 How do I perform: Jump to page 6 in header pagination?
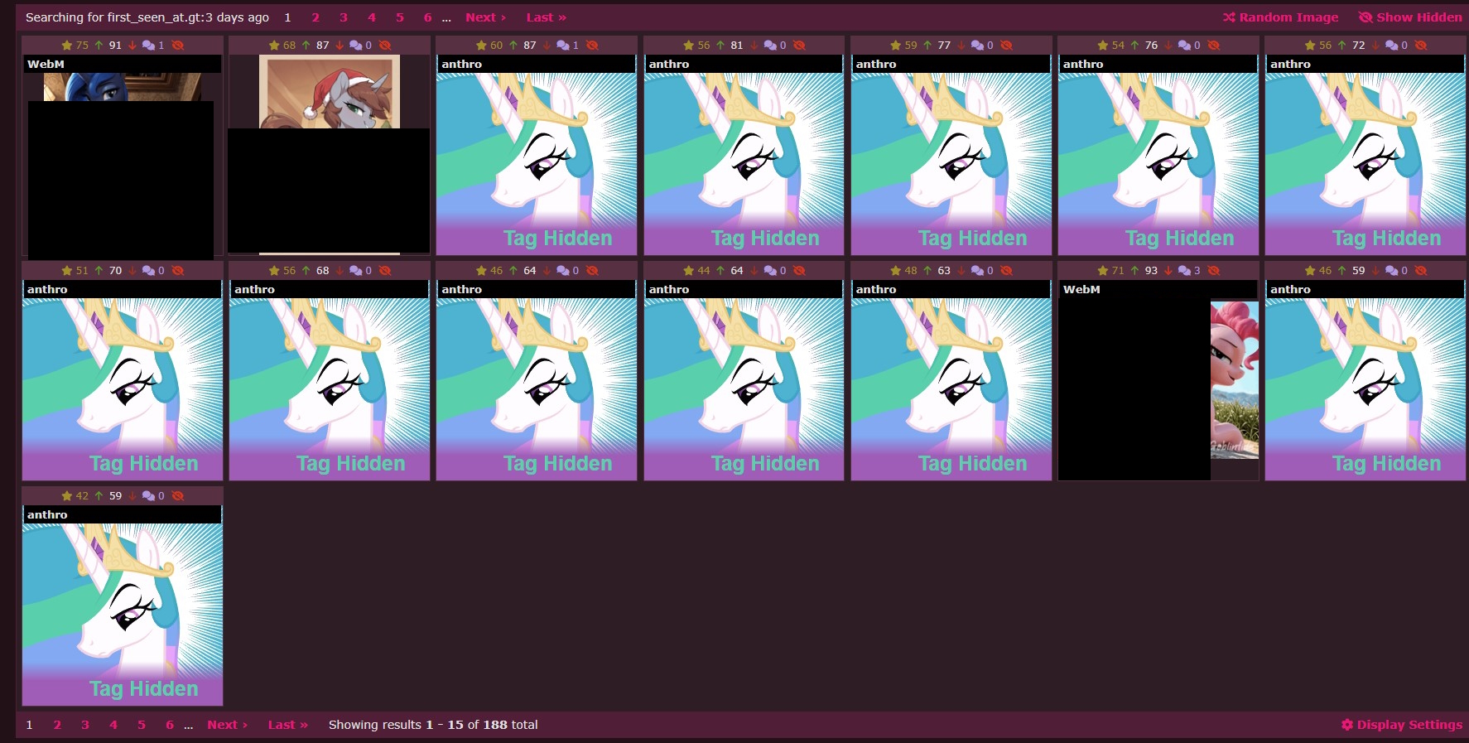point(427,17)
